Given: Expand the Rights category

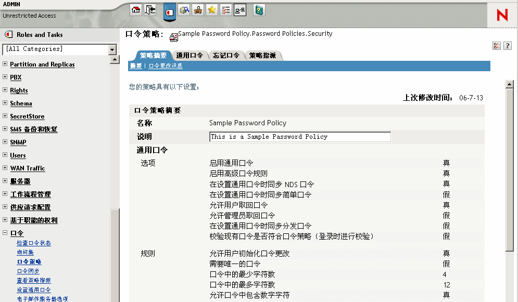Looking at the screenshot, I should (x=5, y=90).
